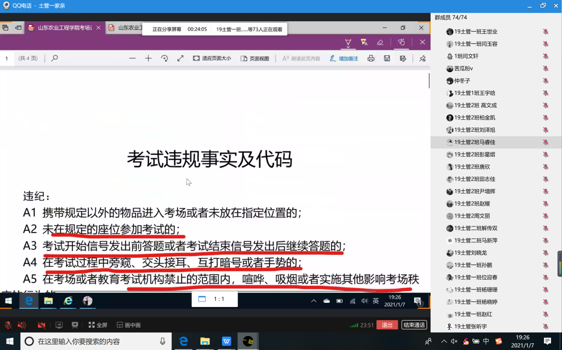The width and height of the screenshot is (562, 350).
Task: Select the eraser tool in the purple annotation bar
Action: (380, 42)
